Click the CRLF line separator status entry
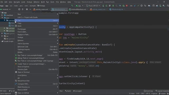The width and height of the screenshot is (169, 95). coord(143,94)
